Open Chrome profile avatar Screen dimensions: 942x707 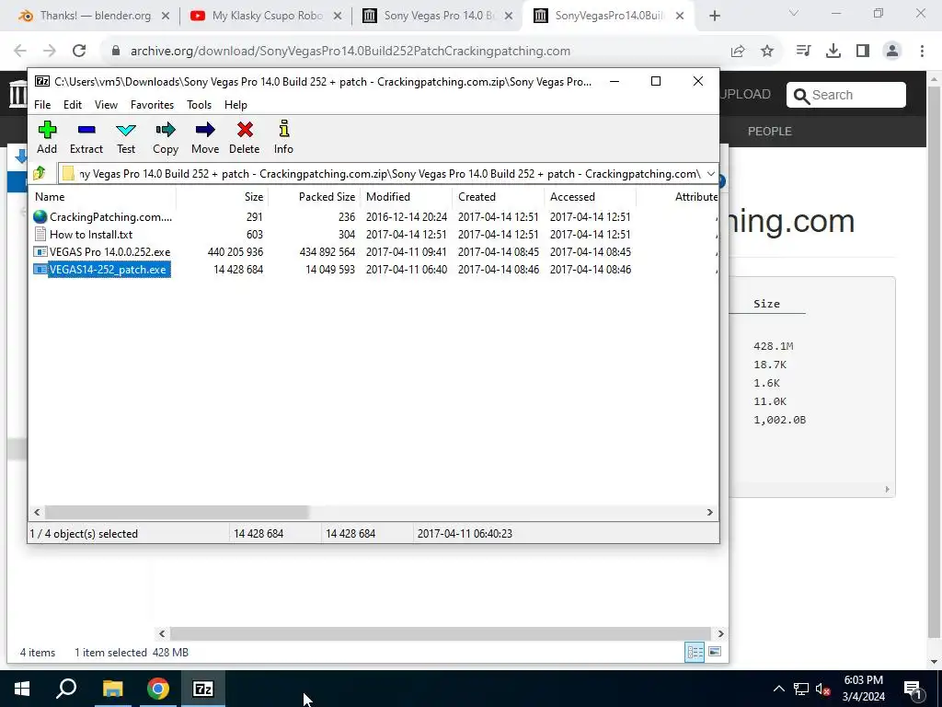coord(892,52)
